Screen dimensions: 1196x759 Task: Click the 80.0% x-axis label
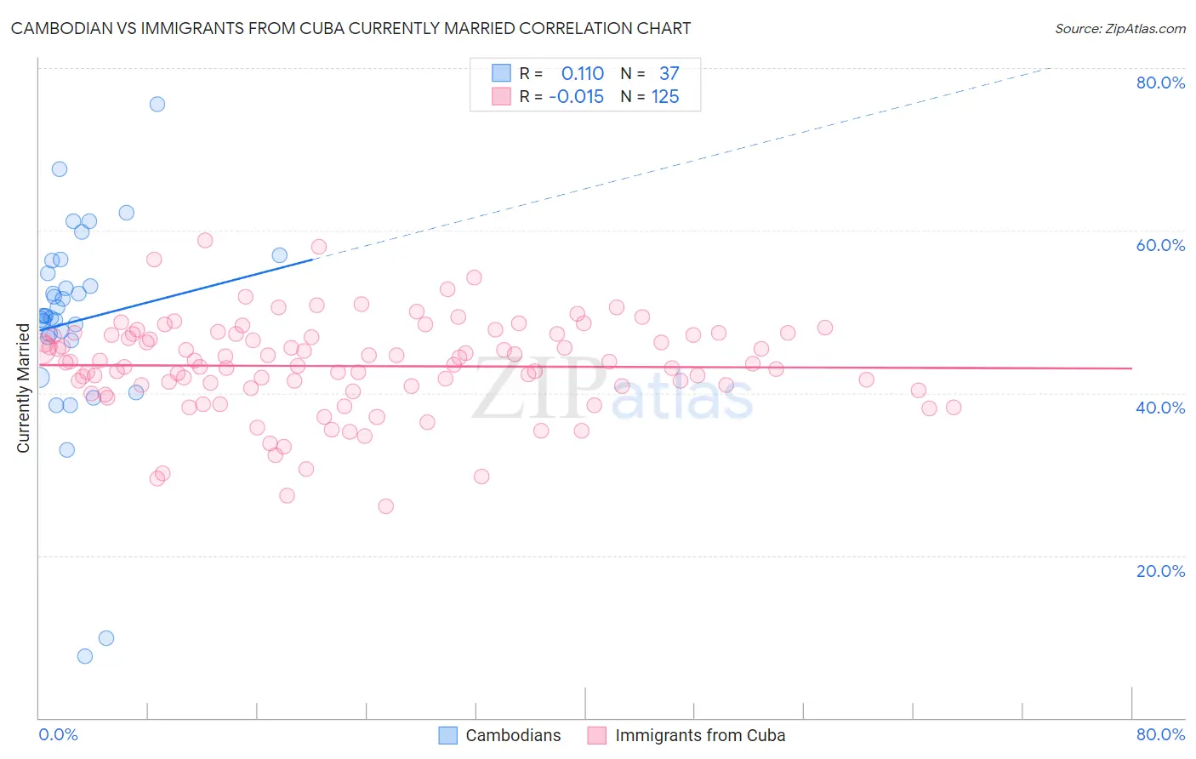(1160, 734)
